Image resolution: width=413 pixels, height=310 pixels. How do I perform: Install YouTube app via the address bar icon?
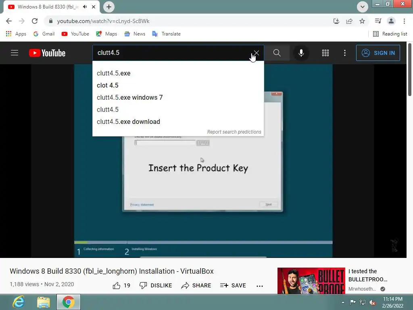336,21
